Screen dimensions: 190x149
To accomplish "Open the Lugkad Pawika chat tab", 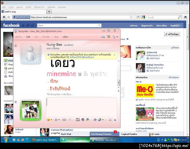I will pyautogui.click(x=135, y=134).
